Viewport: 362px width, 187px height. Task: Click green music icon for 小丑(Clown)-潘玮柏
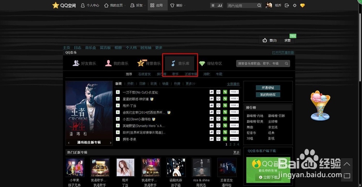pos(225,119)
